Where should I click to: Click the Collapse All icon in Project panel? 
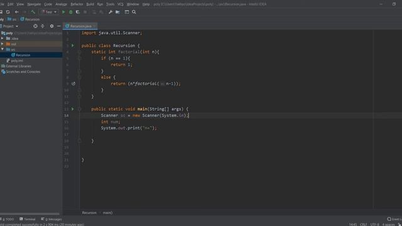click(43, 26)
